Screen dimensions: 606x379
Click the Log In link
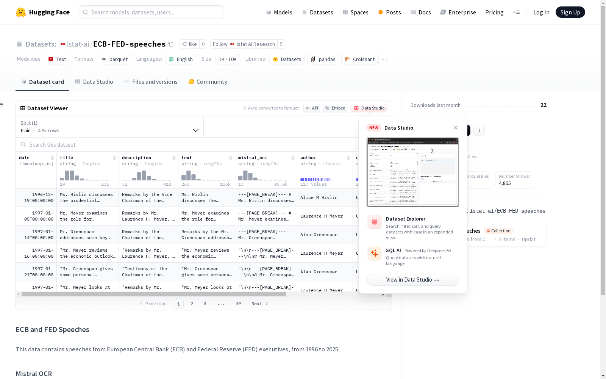click(x=541, y=12)
